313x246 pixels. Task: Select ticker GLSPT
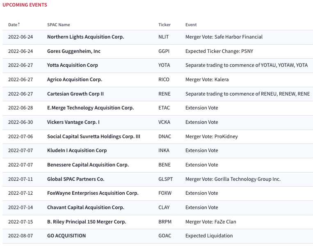[165, 179]
